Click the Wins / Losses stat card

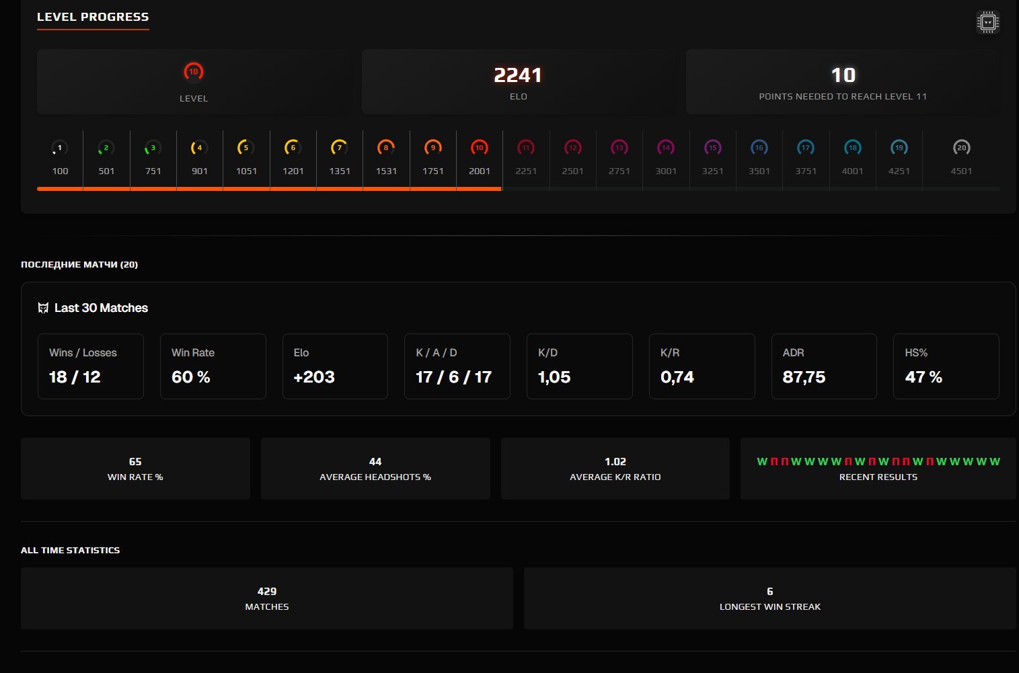tap(90, 366)
